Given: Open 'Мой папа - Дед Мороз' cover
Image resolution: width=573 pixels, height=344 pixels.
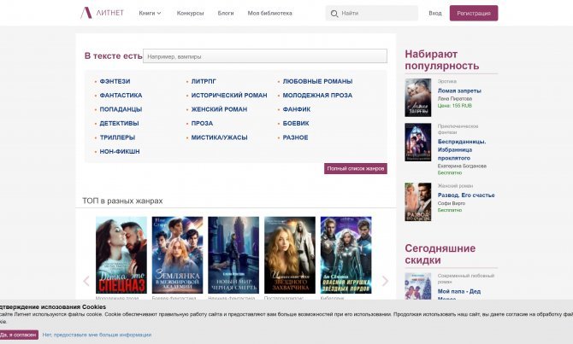Looking at the screenshot, I should pos(417,286).
